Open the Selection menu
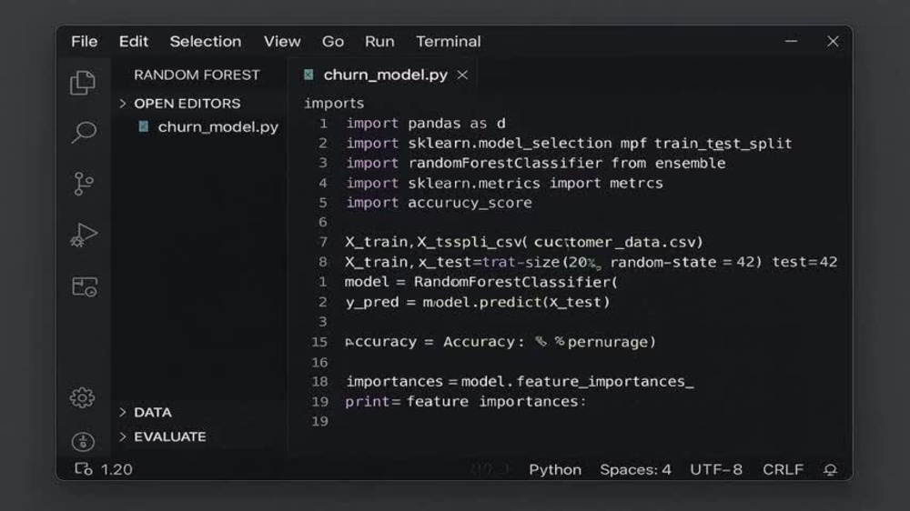The height and width of the screenshot is (511, 910). 206,42
